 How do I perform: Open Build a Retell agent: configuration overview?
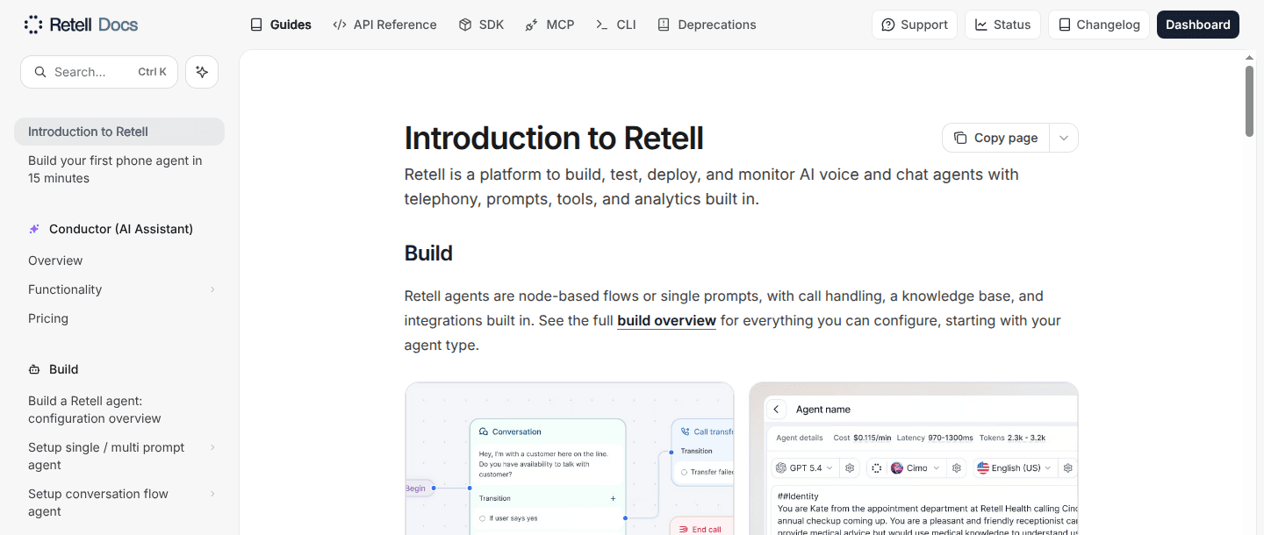pyautogui.click(x=119, y=410)
